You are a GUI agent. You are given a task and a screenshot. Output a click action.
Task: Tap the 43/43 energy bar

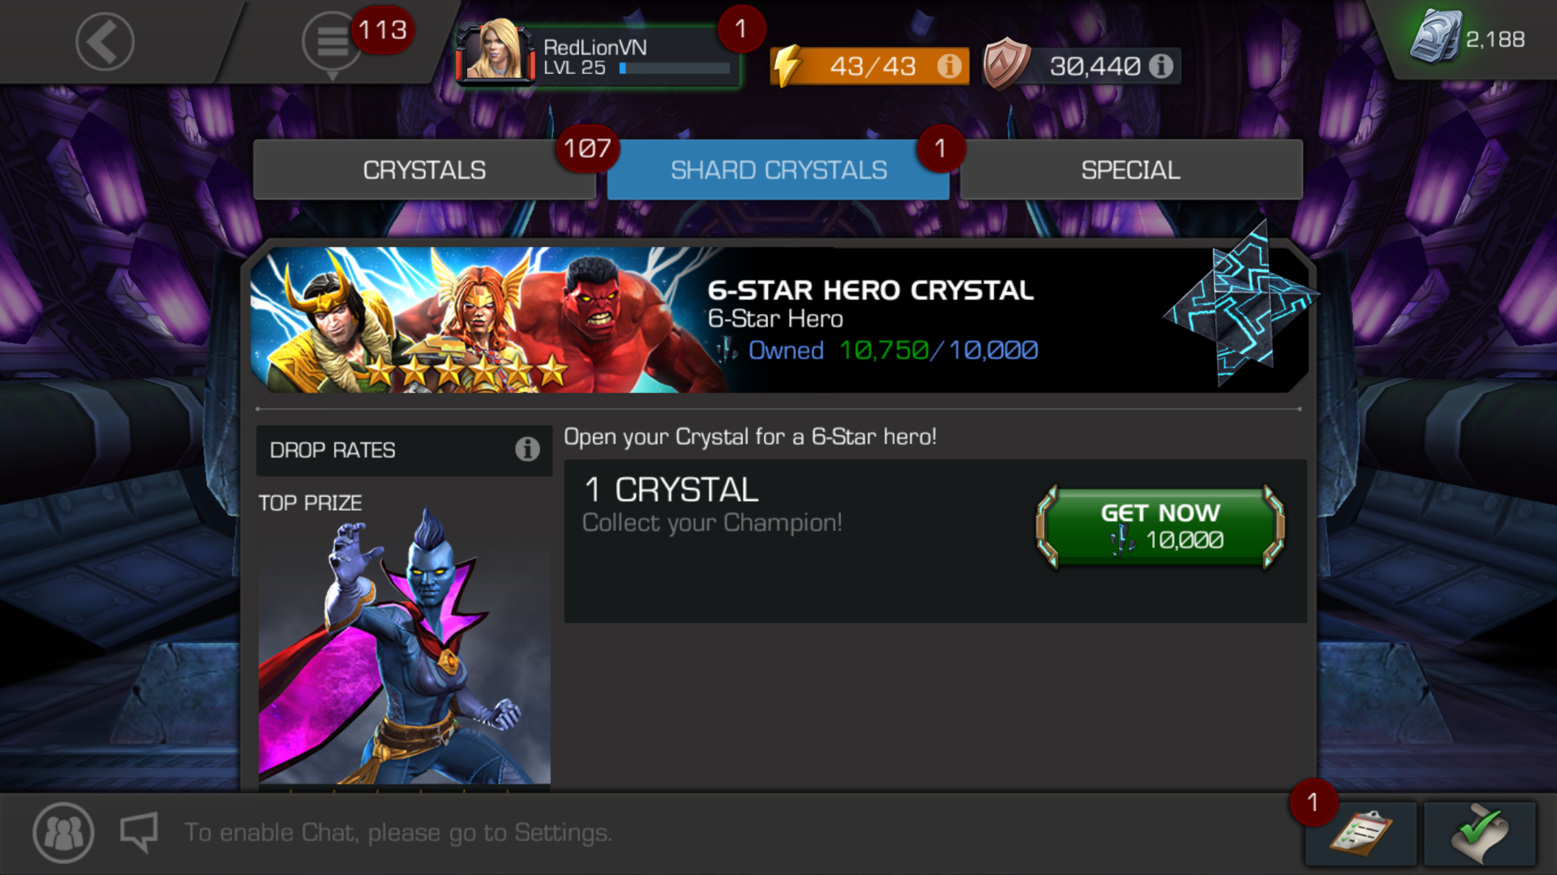pos(870,66)
